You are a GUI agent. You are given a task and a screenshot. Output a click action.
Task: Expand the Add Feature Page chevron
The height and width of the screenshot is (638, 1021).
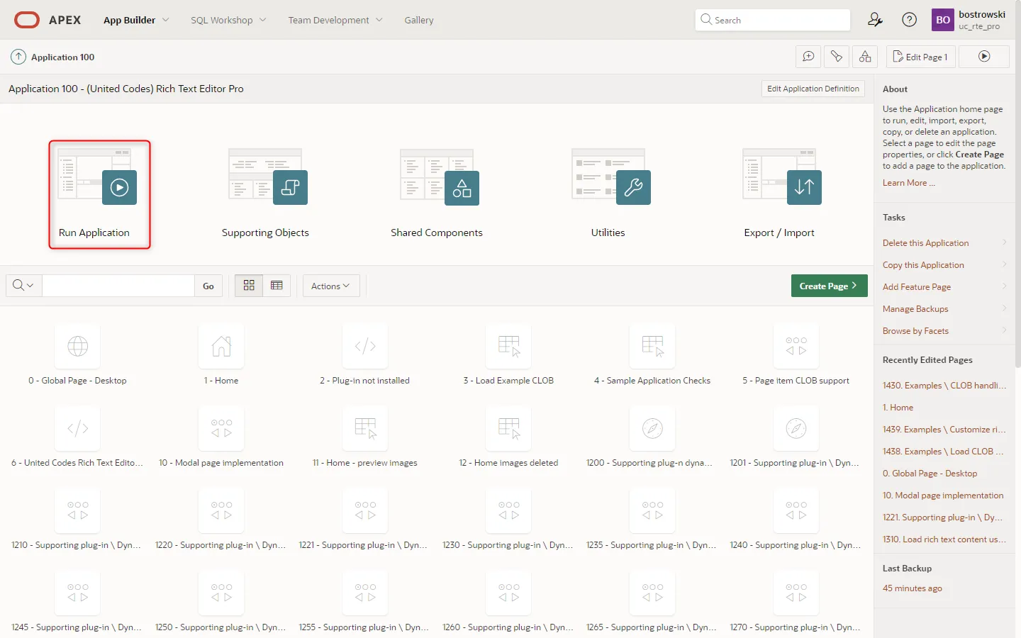pyautogui.click(x=1004, y=286)
